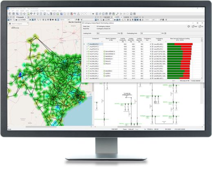Click the play arrow icon in the main toolbar
Image resolution: width=212 pixels, height=169 pixels.
[121, 14]
